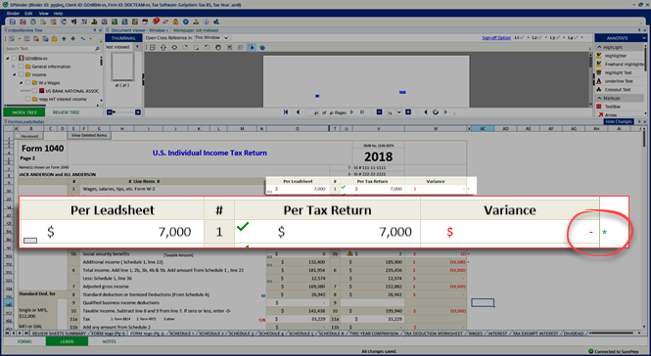651x356 pixels.
Task: Go to next page in the viewer
Action: 351,112
